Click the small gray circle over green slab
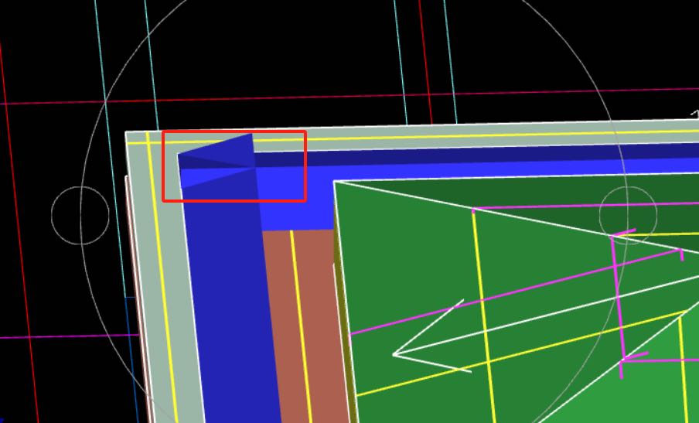Screen dimensions: 699x423 pos(628,215)
